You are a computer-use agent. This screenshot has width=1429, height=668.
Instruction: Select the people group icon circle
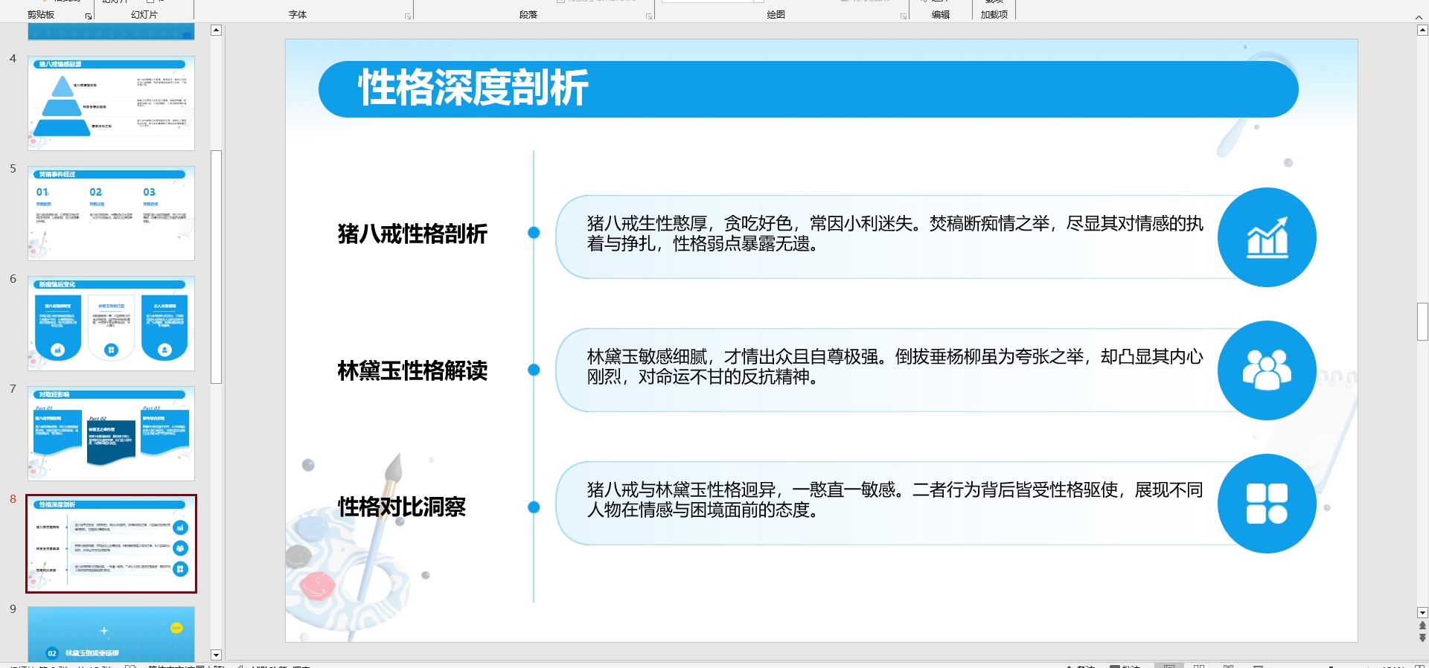tap(1266, 370)
